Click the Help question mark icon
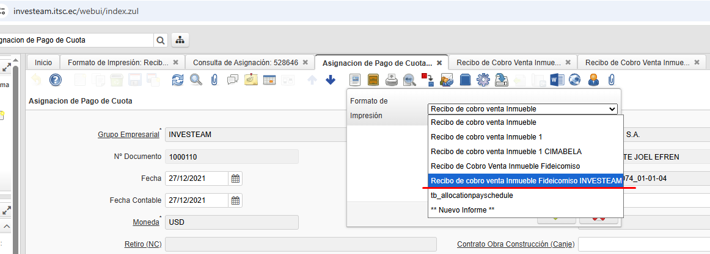710x254 pixels. [x=56, y=80]
